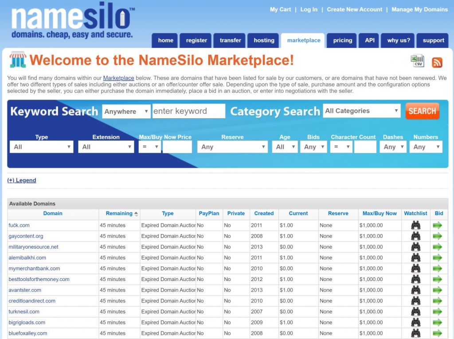Viewport: 454px width, 339px height.
Task: Open Character Count operator dropdown
Action: (341, 147)
